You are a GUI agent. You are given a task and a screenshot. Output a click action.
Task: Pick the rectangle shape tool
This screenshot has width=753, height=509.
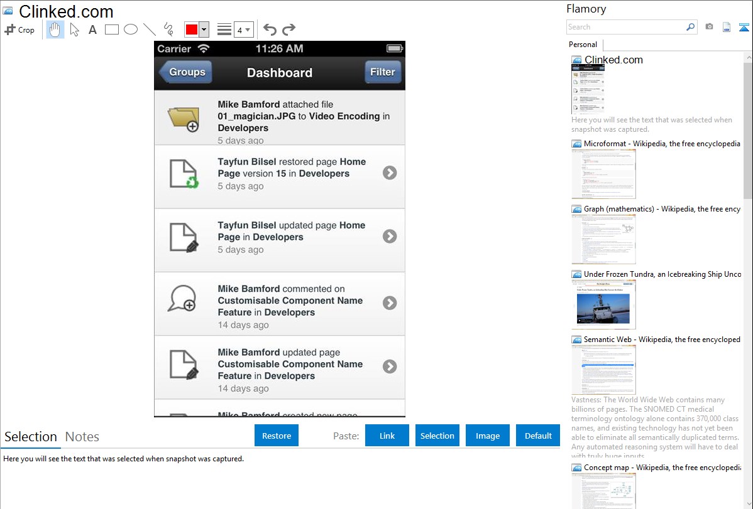coord(111,29)
